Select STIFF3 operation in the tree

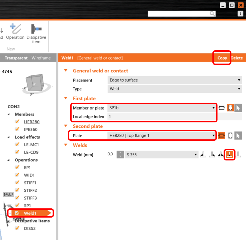(x=30, y=198)
